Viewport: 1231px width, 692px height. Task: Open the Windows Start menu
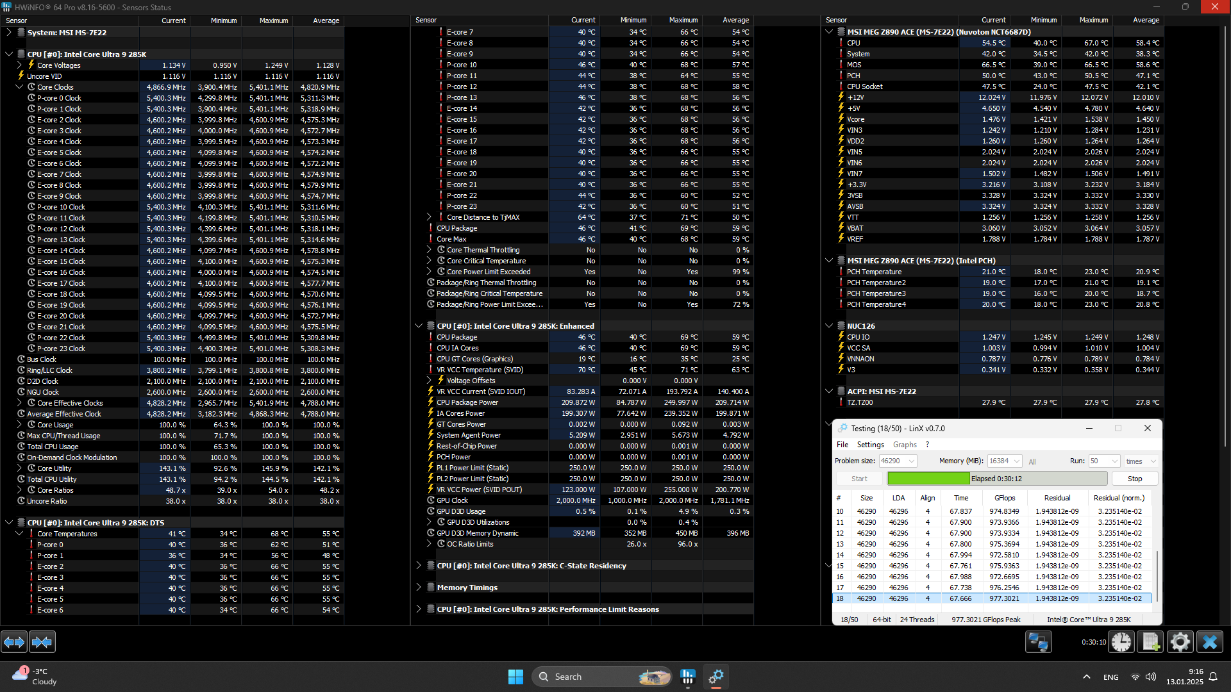pyautogui.click(x=515, y=677)
